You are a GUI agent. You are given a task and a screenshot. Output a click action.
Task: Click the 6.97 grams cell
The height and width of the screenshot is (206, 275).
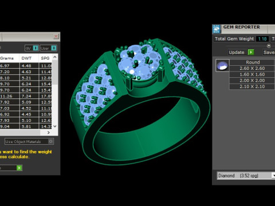(10, 66)
